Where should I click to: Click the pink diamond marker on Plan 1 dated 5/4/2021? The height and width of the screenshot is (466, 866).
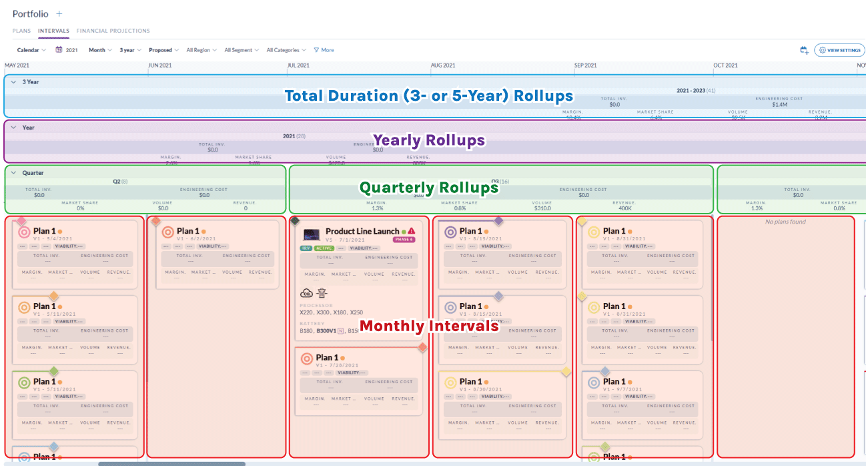click(21, 221)
